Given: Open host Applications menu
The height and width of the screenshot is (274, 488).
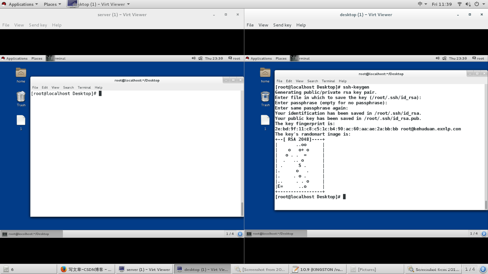Looking at the screenshot, I should click(20, 4).
